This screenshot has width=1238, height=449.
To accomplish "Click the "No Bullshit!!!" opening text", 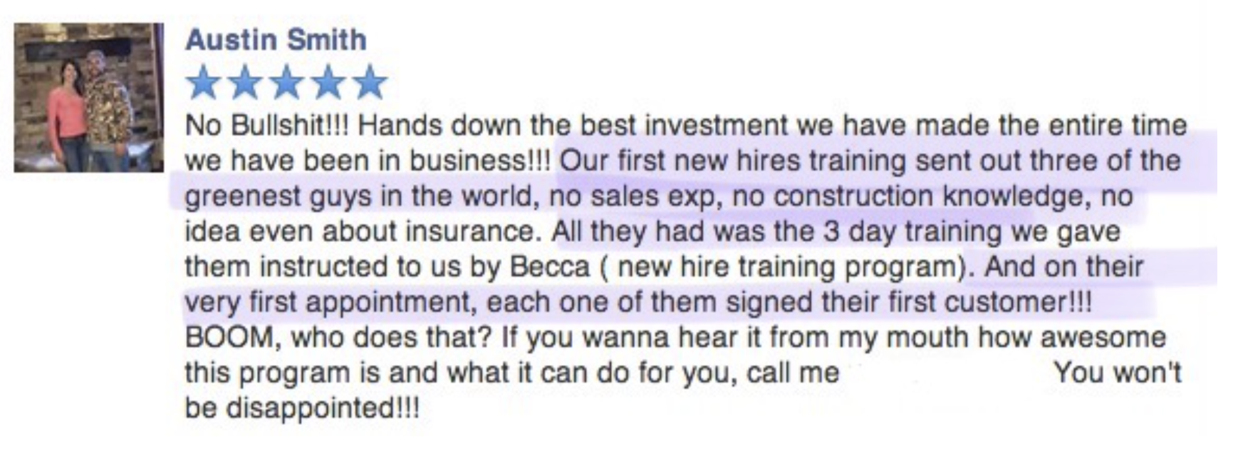I will pos(271,126).
